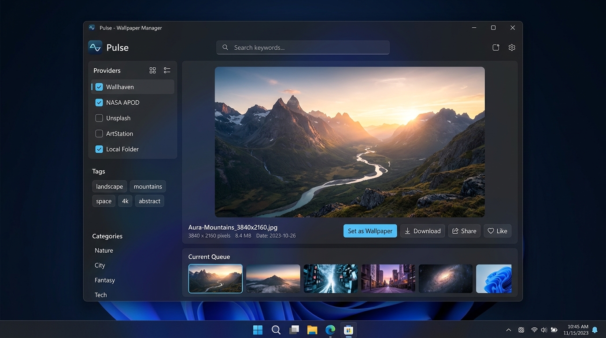Enable the Unsplash provider checkbox
The height and width of the screenshot is (338, 606).
(99, 118)
